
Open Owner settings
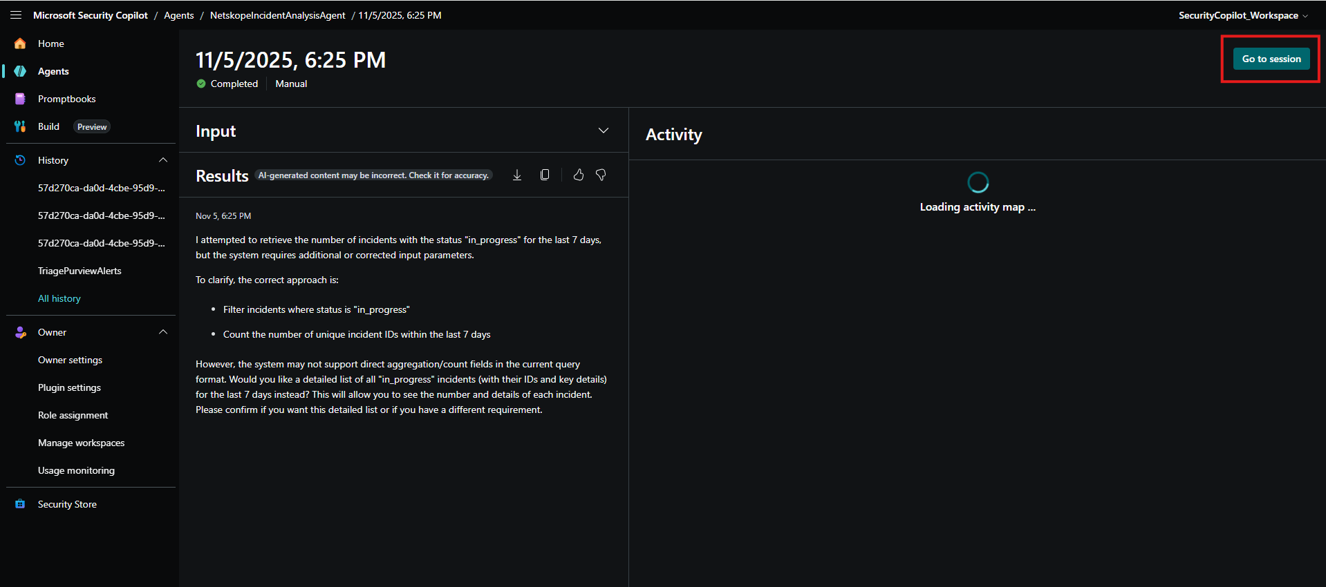click(x=70, y=360)
